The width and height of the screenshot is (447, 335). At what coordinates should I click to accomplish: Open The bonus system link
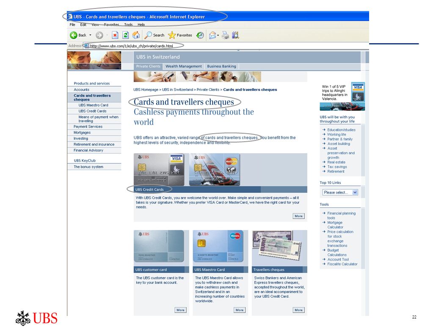coord(88,167)
